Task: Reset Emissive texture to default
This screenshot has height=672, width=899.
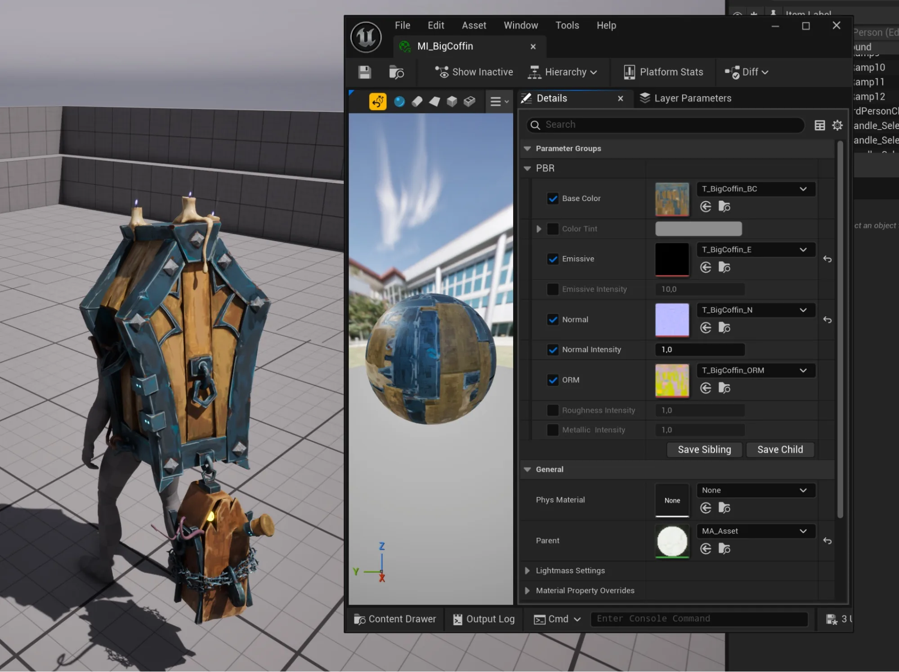Action: [x=827, y=259]
